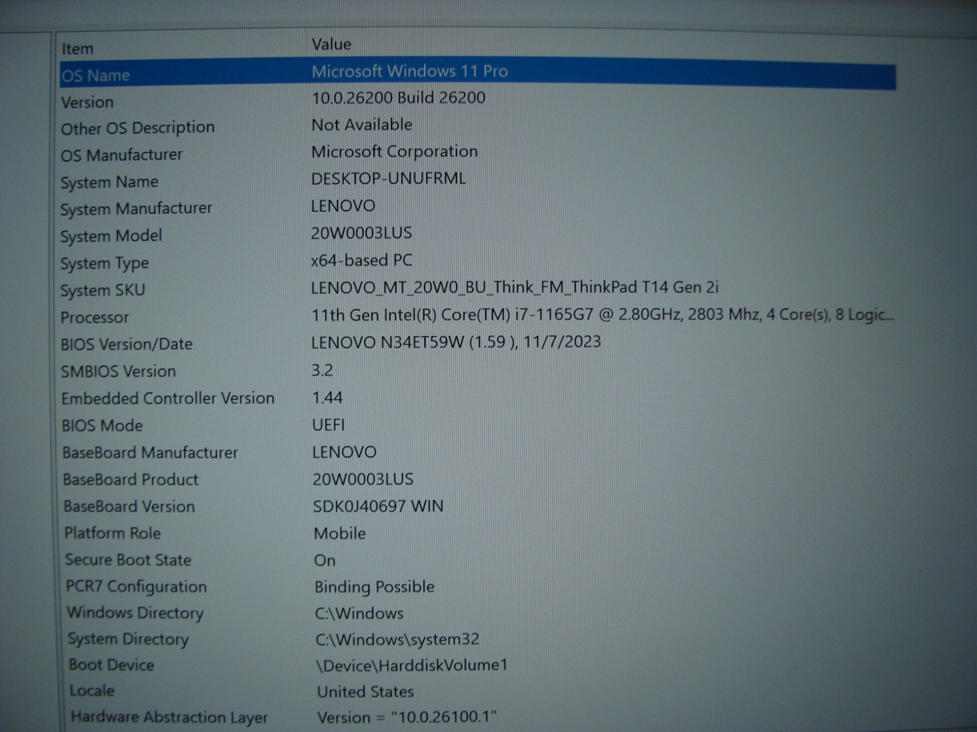Select the highlighted OS Name row
Screen dimensions: 977x732
pos(478,74)
